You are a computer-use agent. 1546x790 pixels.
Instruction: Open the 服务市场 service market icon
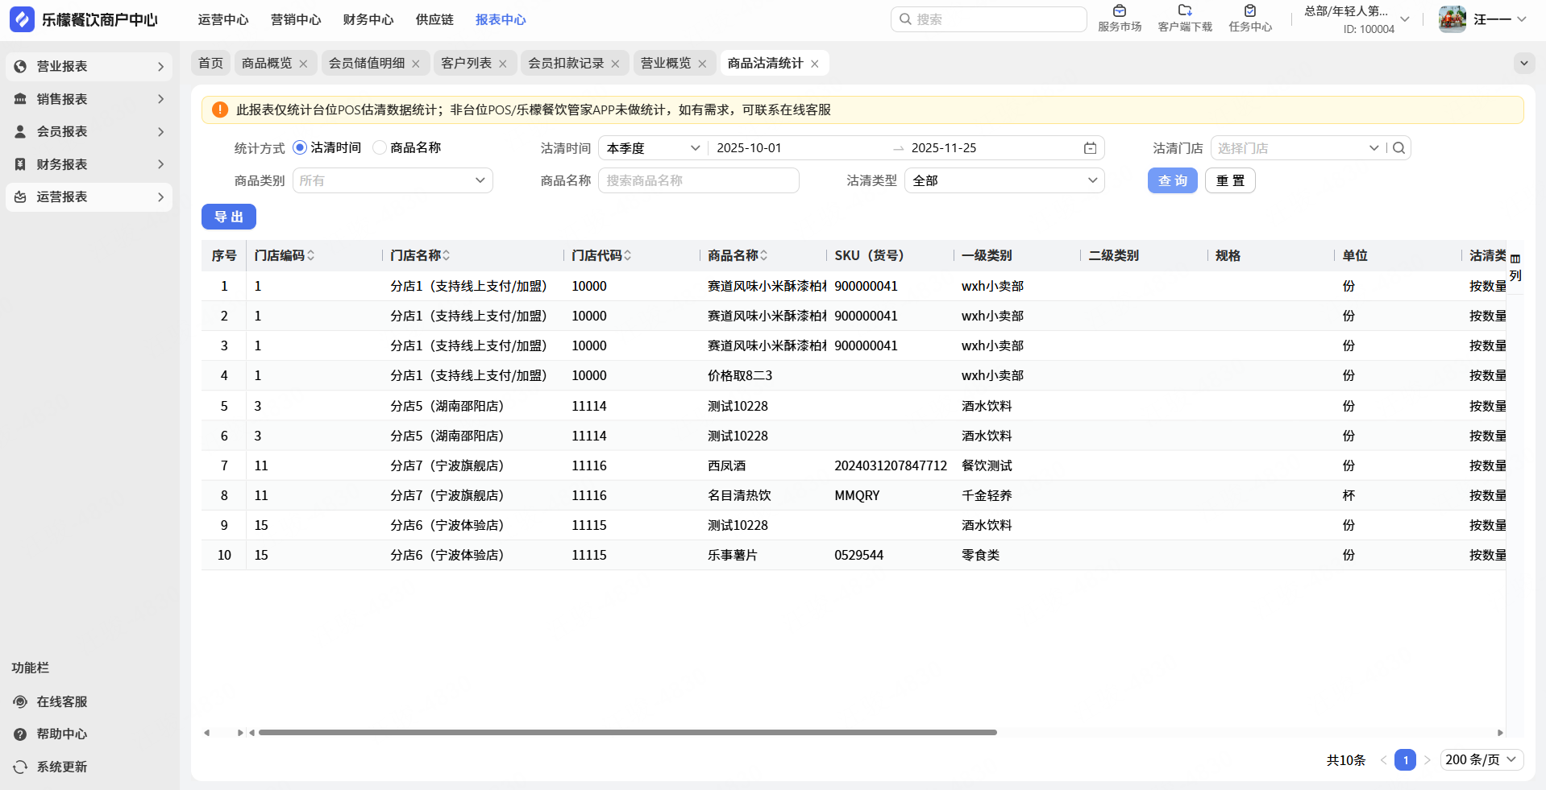click(1119, 11)
